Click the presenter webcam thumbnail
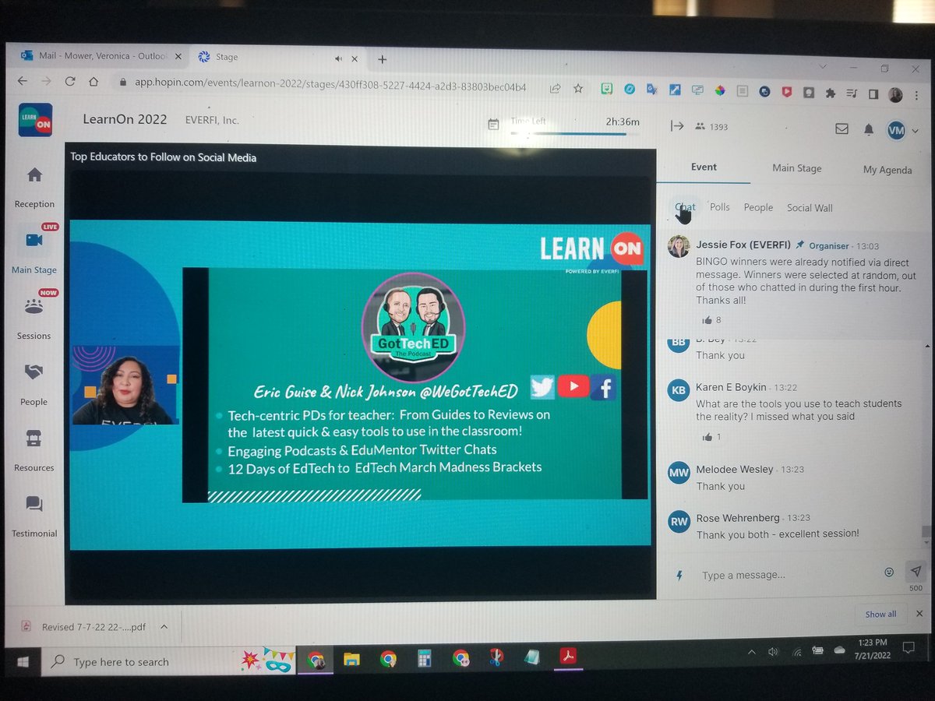 coord(125,385)
